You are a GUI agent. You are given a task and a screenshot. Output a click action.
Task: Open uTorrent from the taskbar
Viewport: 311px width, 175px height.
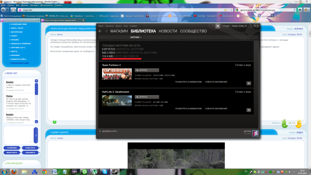95,172
